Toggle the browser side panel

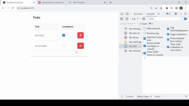(176, 8)
